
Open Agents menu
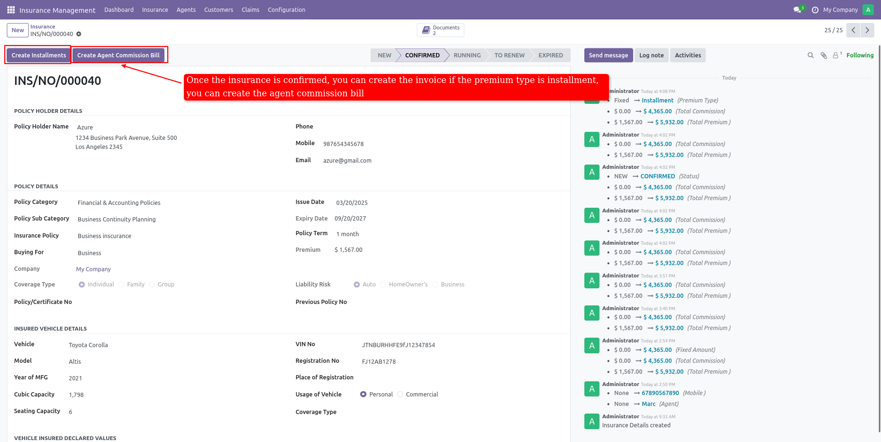pos(186,9)
